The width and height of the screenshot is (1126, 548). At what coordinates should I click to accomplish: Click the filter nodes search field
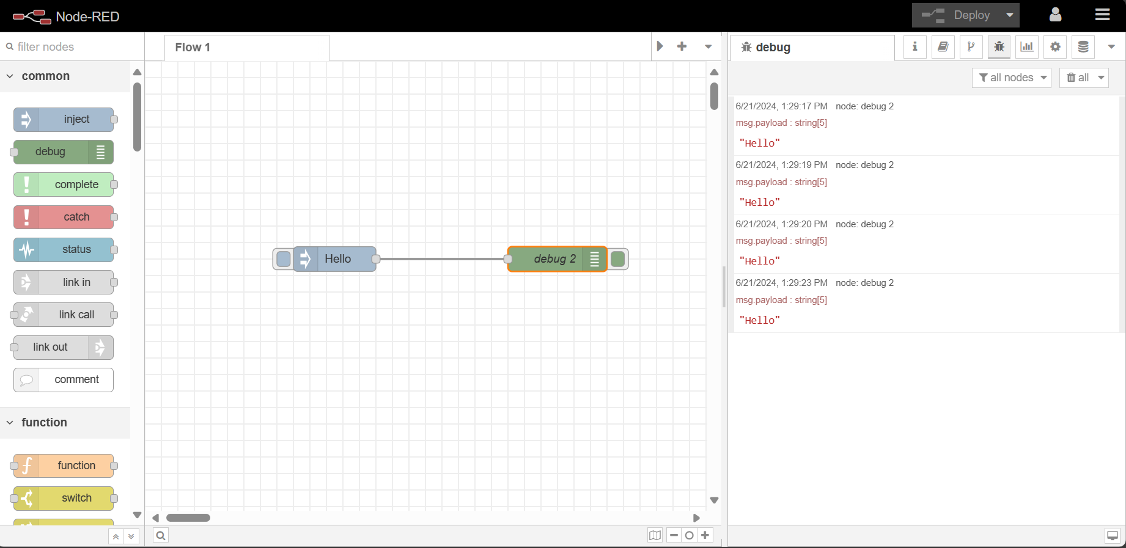click(x=72, y=47)
